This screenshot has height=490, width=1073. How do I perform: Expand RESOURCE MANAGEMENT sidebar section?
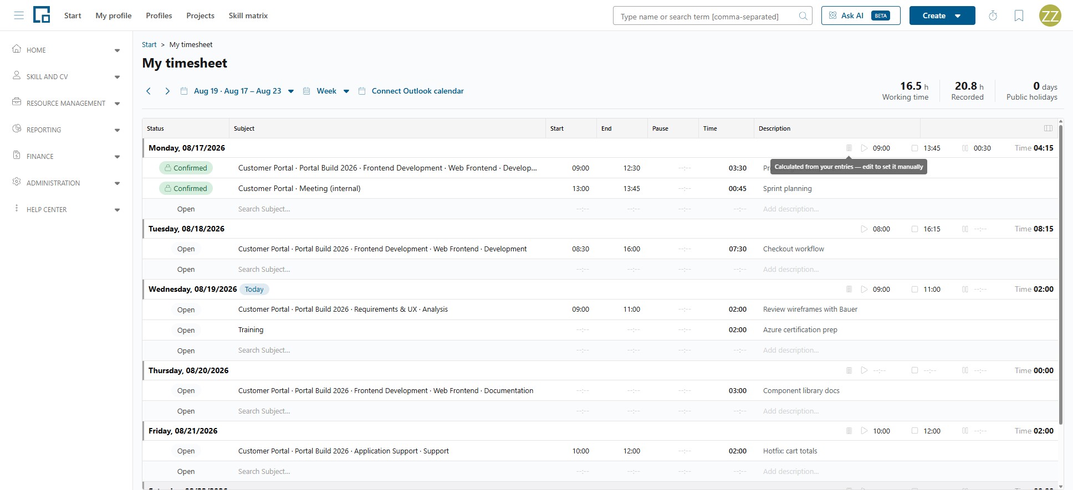point(67,103)
